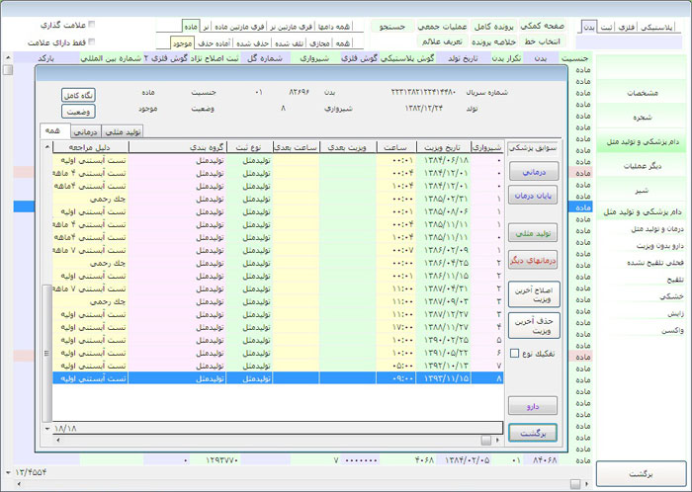This screenshot has height=492, width=692.
Task: Switch to the 'همه دامها' filter tab
Action: (x=334, y=27)
